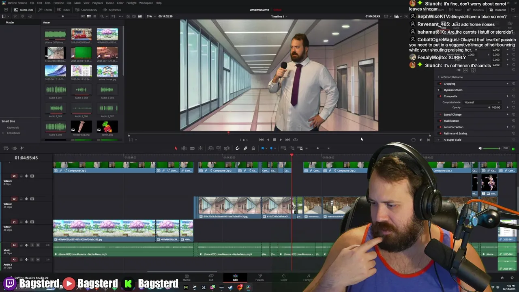This screenshot has width=519, height=292.
Task: Toggle the Composite enable dot
Action: click(x=440, y=96)
